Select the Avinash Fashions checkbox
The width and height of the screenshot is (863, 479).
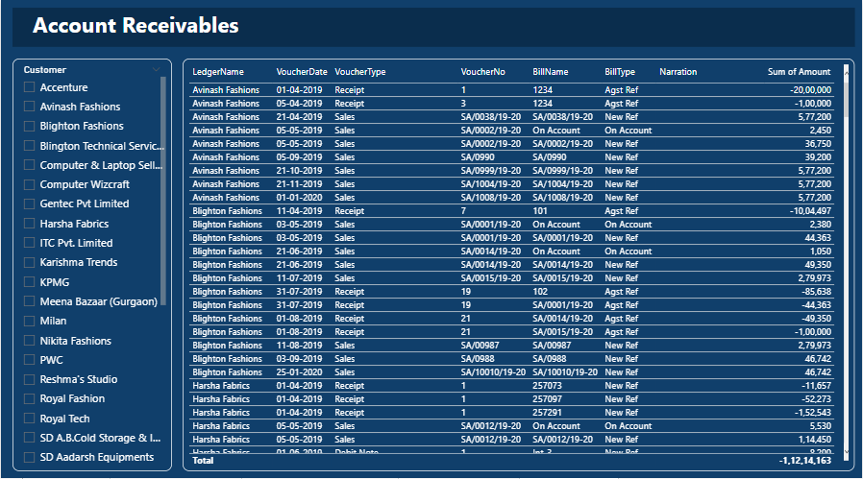30,107
